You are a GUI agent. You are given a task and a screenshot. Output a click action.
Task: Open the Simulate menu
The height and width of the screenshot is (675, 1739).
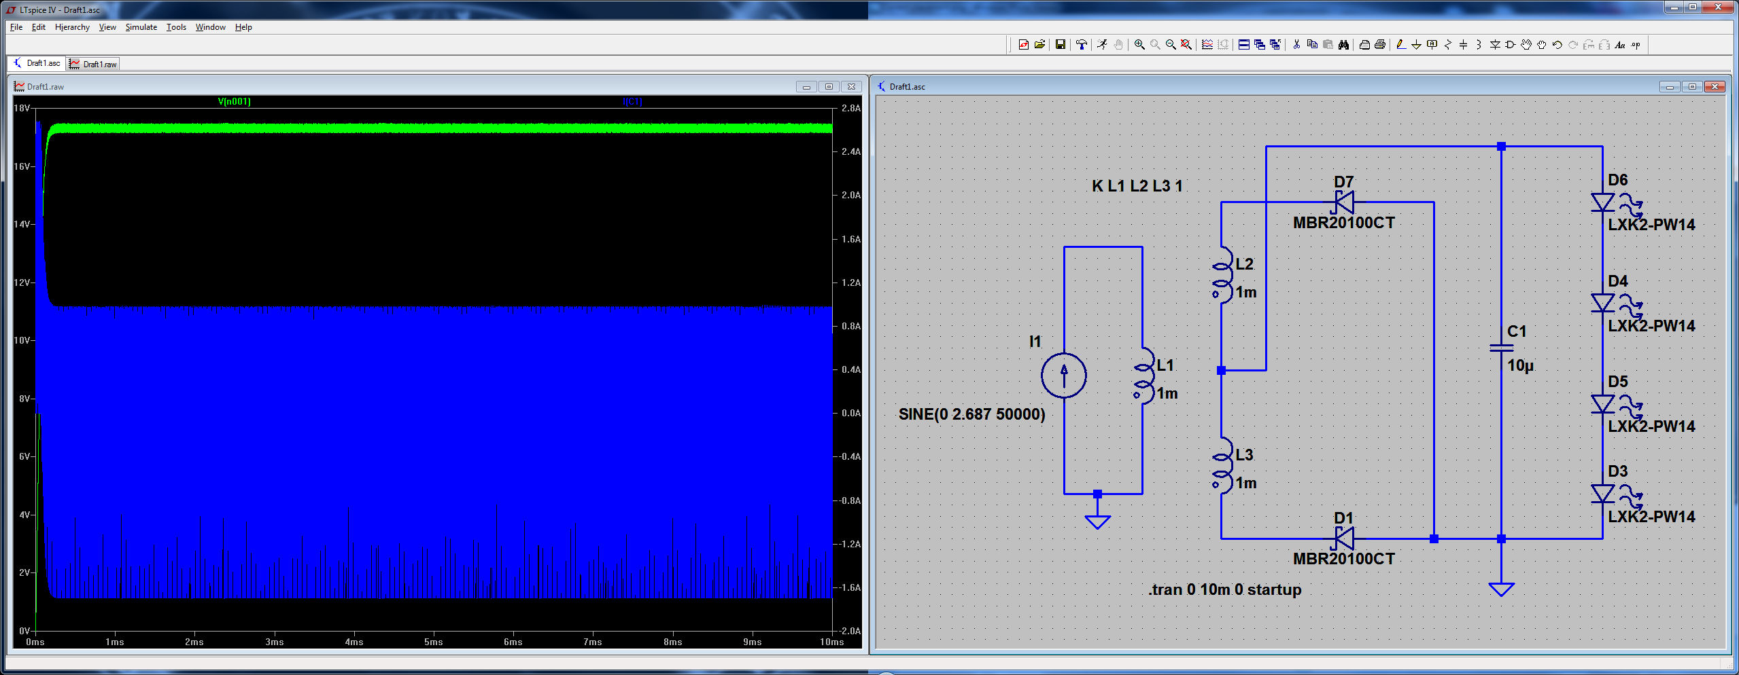click(141, 27)
